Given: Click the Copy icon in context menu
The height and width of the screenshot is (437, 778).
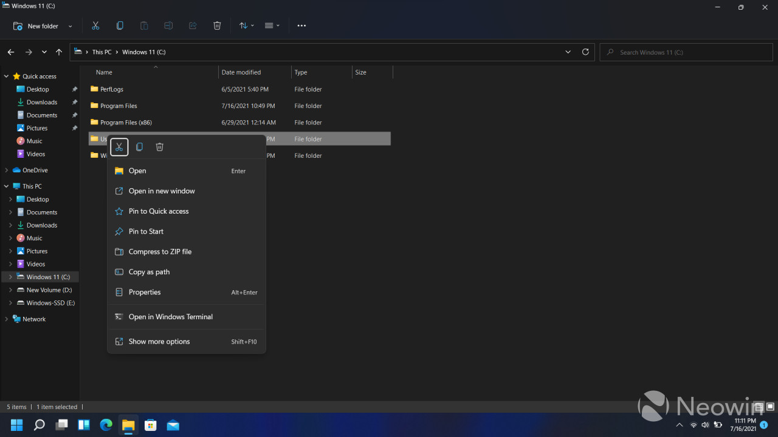Looking at the screenshot, I should (x=139, y=147).
